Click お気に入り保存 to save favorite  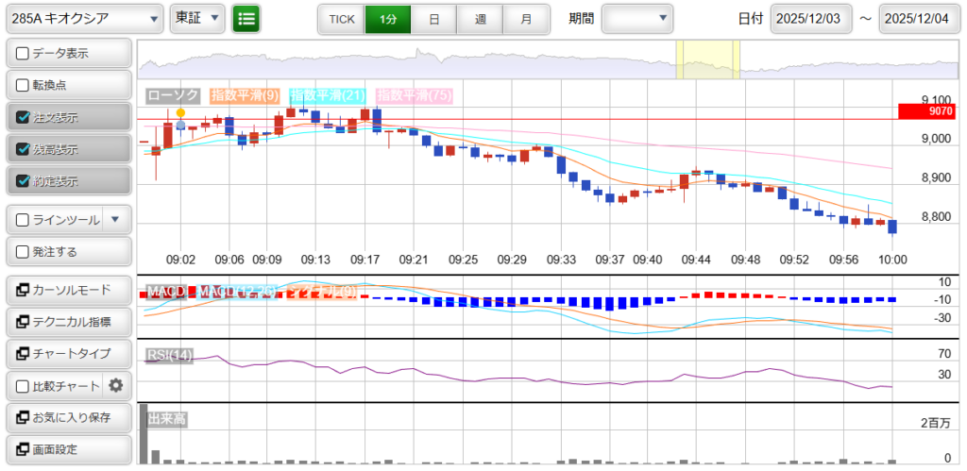tap(68, 417)
